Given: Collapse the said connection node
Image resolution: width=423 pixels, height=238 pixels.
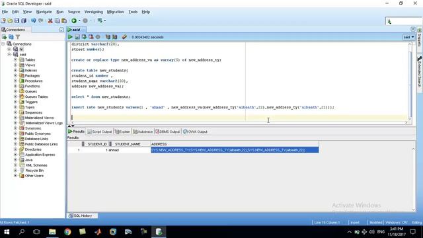Looking at the screenshot, I should click(9, 54).
